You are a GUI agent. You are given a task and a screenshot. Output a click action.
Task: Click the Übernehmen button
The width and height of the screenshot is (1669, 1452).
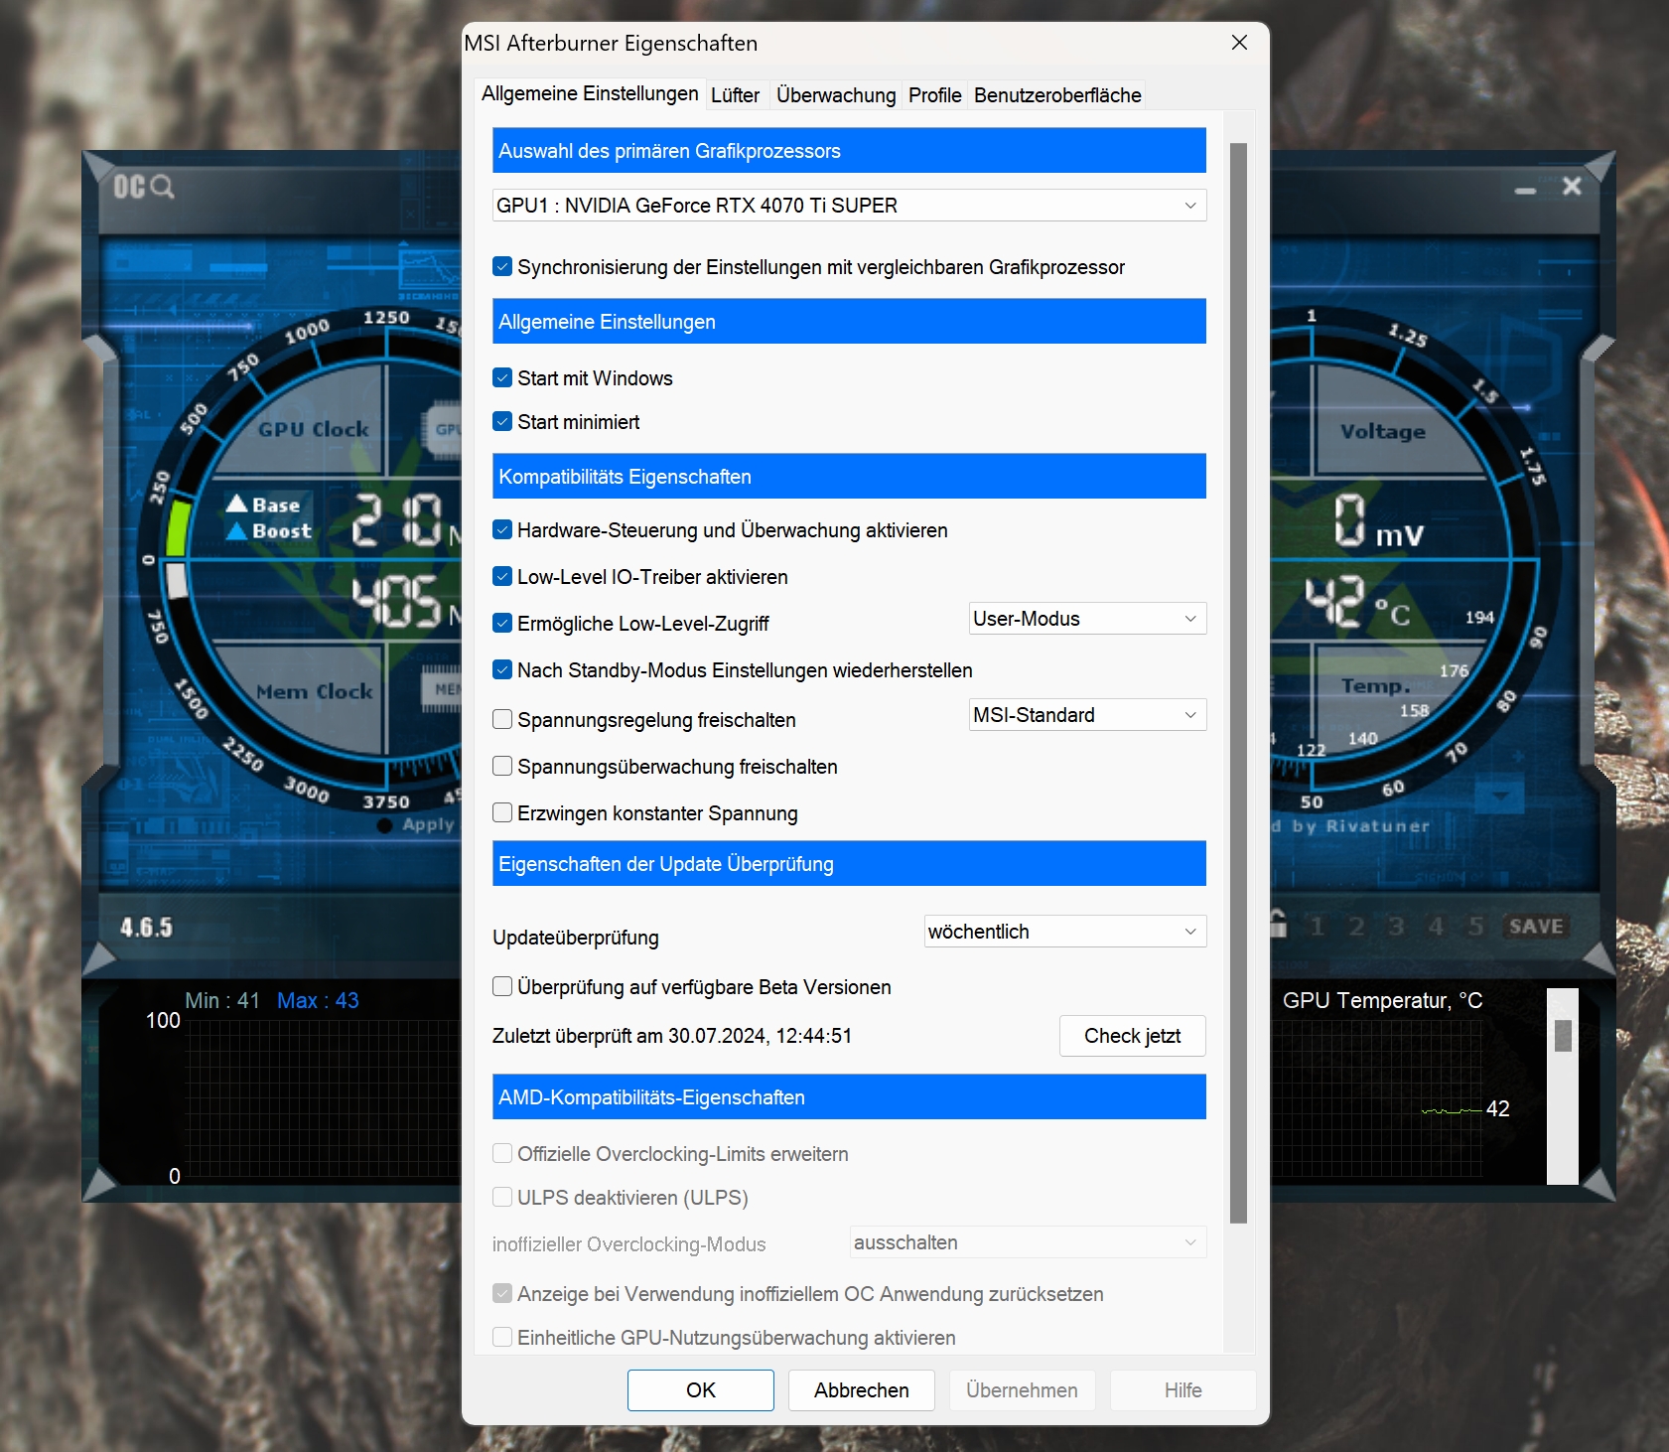(x=1022, y=1390)
